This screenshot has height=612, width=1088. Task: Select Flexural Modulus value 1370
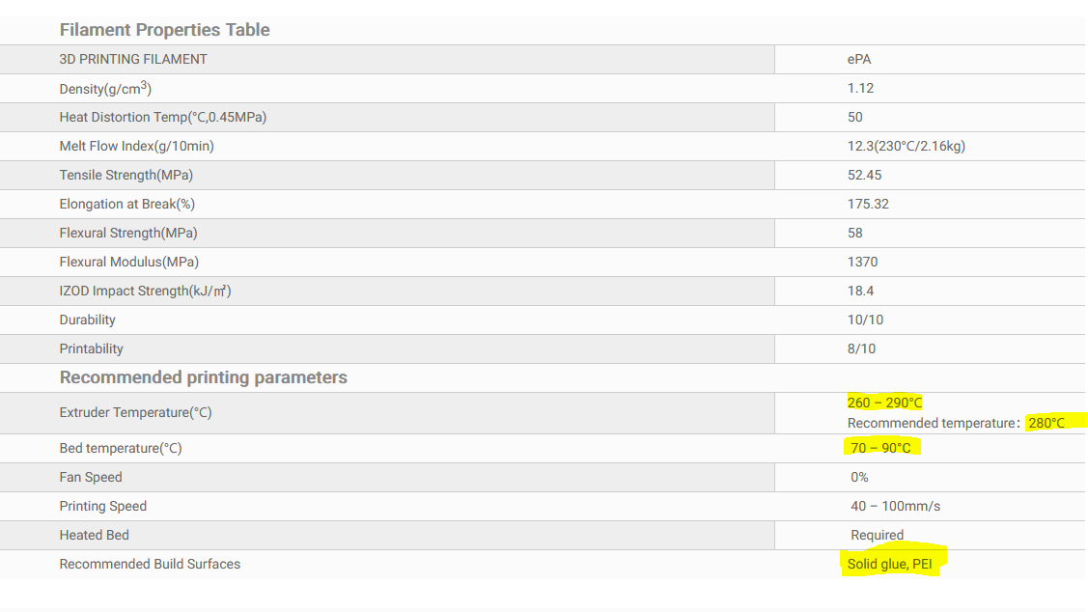(x=862, y=262)
